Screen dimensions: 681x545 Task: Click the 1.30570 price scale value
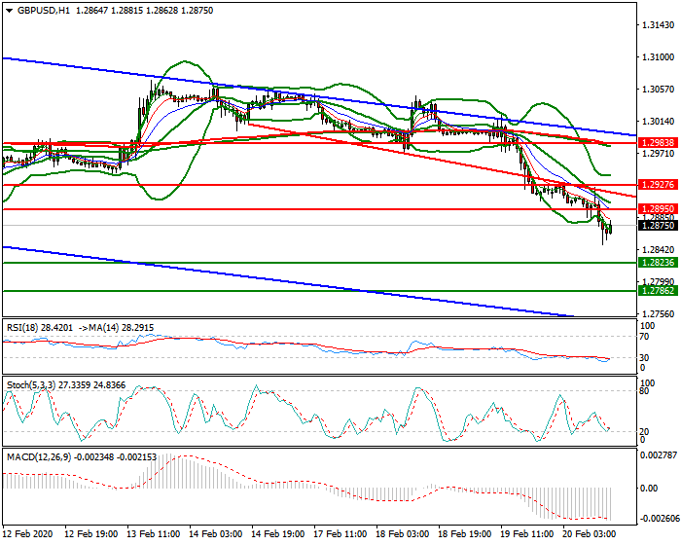pos(659,90)
